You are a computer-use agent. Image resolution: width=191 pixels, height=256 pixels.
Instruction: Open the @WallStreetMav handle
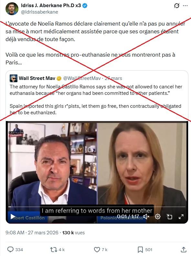coord(82,78)
